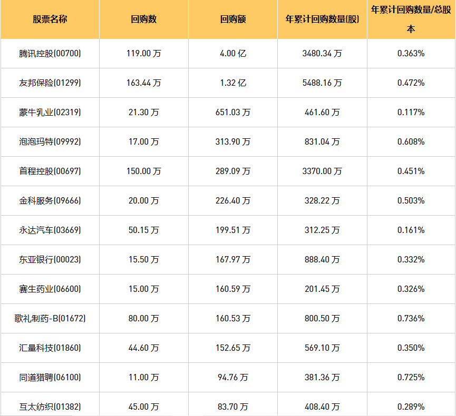Click the 119.00 万 buyback count cell

(x=144, y=53)
